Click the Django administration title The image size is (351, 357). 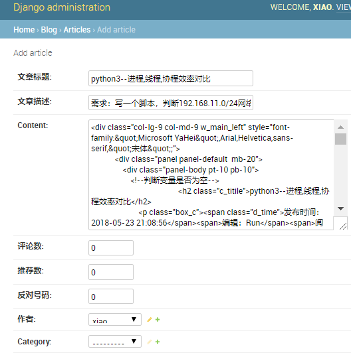pyautogui.click(x=62, y=7)
